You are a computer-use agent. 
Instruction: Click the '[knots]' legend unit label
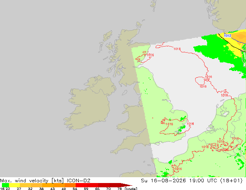click(x=131, y=188)
